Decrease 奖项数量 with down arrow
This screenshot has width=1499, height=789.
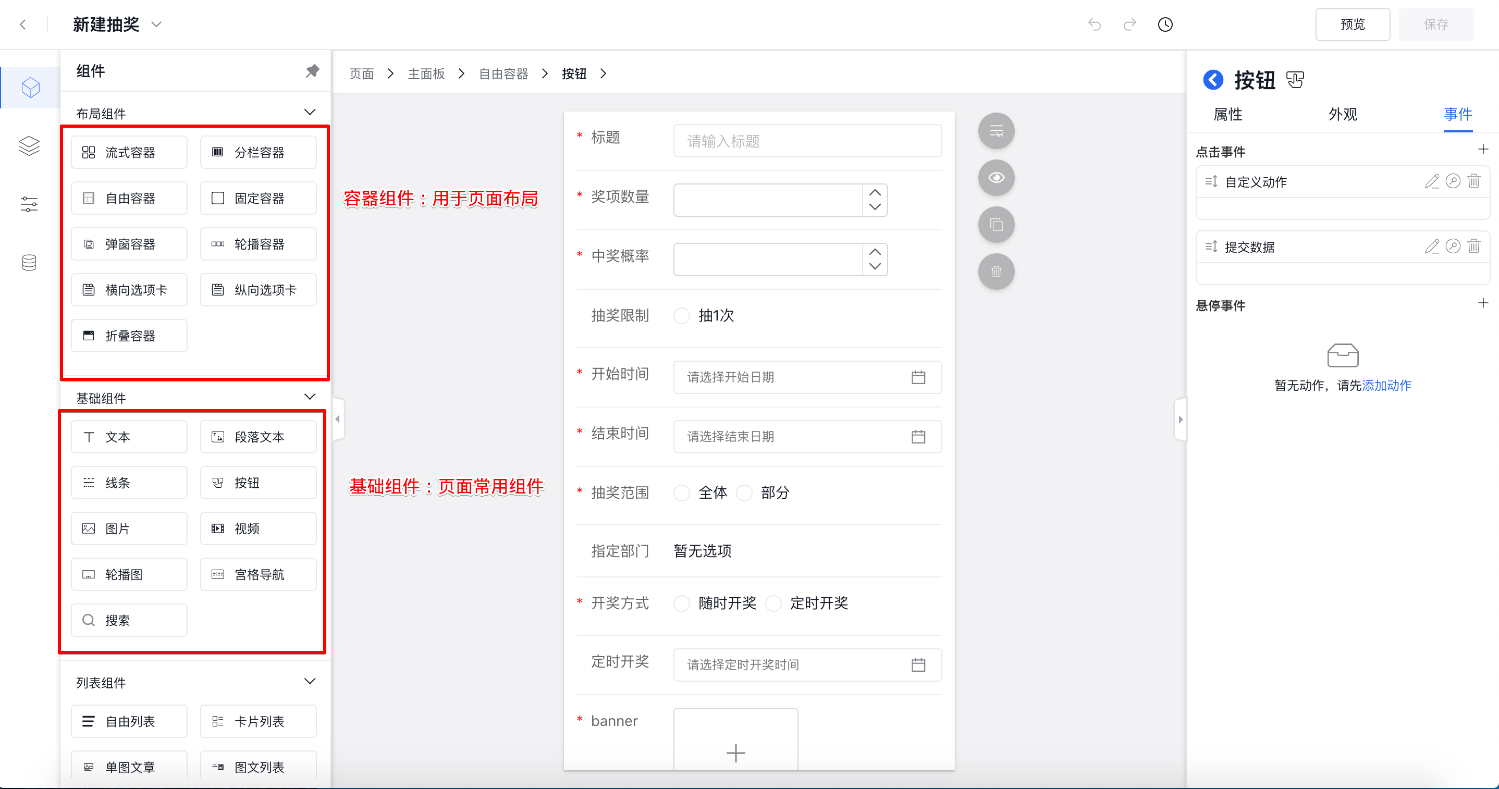(x=875, y=207)
